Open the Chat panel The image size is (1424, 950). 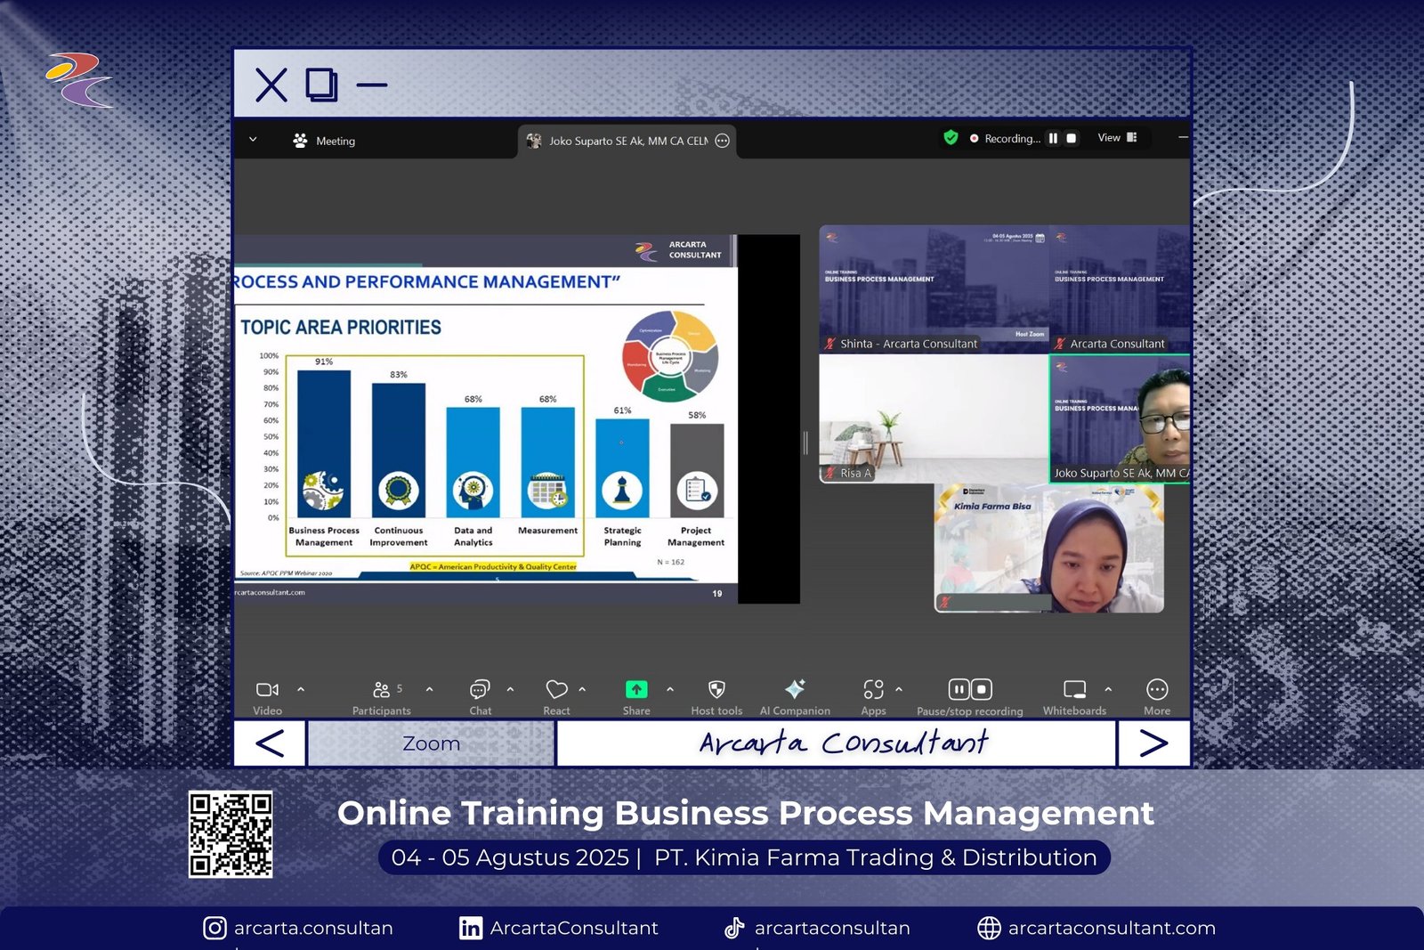click(x=480, y=690)
